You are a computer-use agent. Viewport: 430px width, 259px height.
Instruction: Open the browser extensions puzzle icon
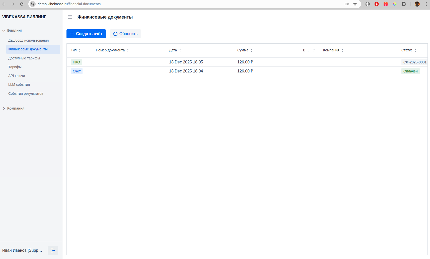pyautogui.click(x=404, y=4)
